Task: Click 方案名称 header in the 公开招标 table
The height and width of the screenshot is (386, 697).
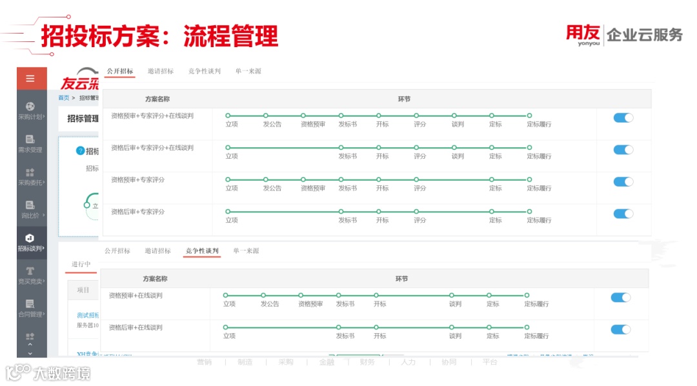Action: click(x=157, y=99)
